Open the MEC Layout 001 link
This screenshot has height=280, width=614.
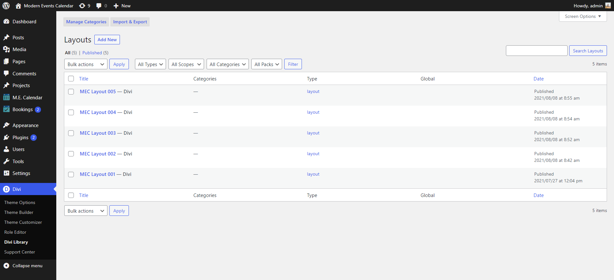(x=97, y=174)
